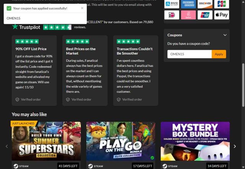This screenshot has height=169, width=245.
Task: Select the Discover card icon
Action: pyautogui.click(x=205, y=3)
